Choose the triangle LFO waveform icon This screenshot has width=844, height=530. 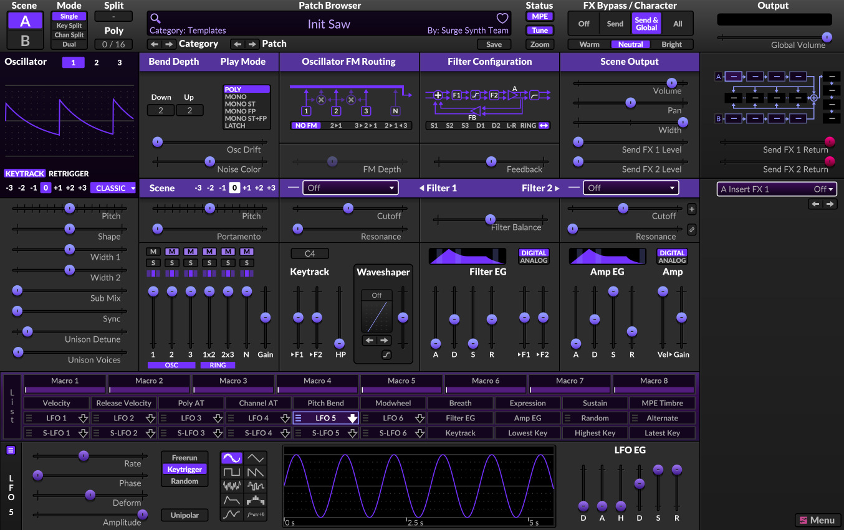tap(256, 458)
